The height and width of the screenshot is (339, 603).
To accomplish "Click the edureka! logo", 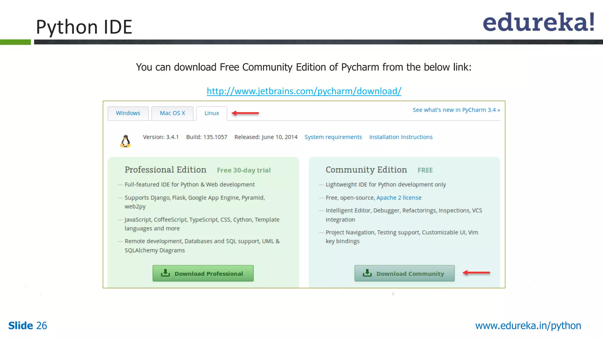I will [539, 22].
